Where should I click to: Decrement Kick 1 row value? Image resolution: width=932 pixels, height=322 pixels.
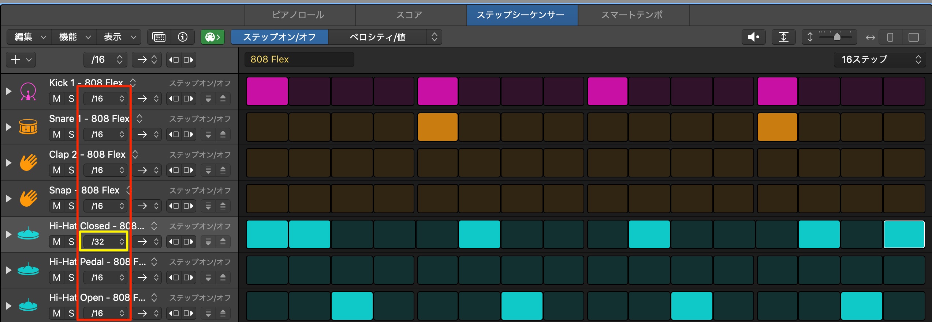tap(208, 99)
